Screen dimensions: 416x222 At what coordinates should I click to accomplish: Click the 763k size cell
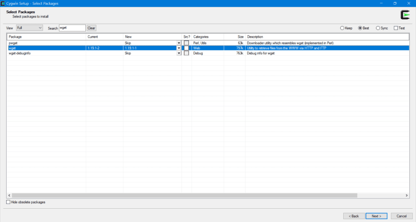tap(240, 53)
